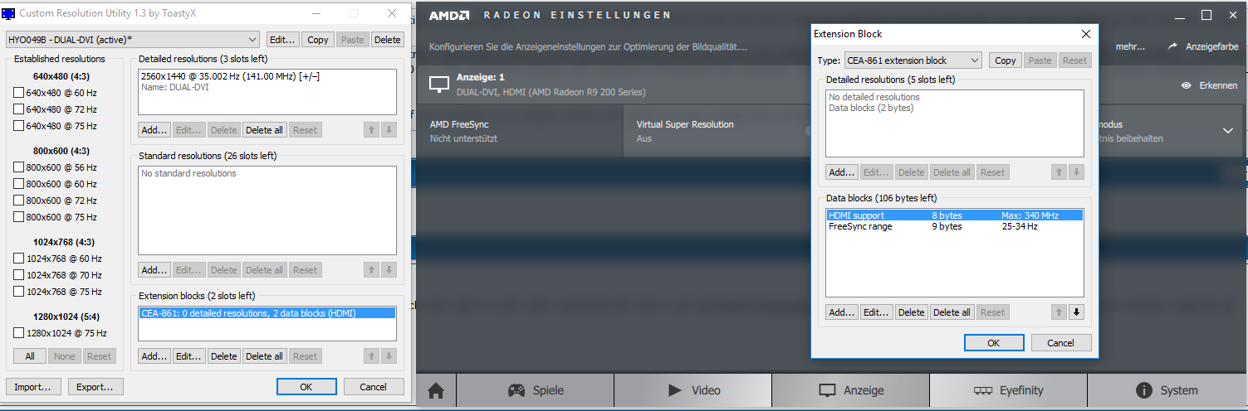Image resolution: width=1248 pixels, height=411 pixels.
Task: Enable 640x480 @ 60 Hz checkbox
Action: click(x=19, y=93)
